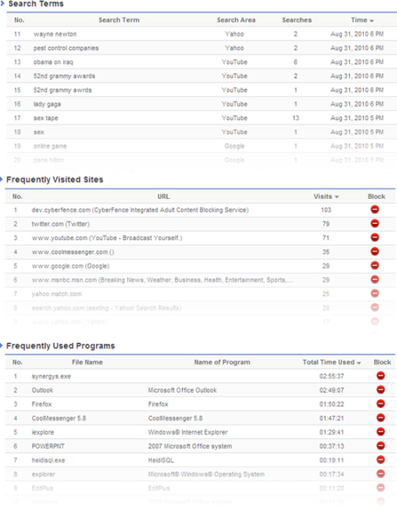Open the twitter.com (Twitter) URL entry

coord(60,224)
